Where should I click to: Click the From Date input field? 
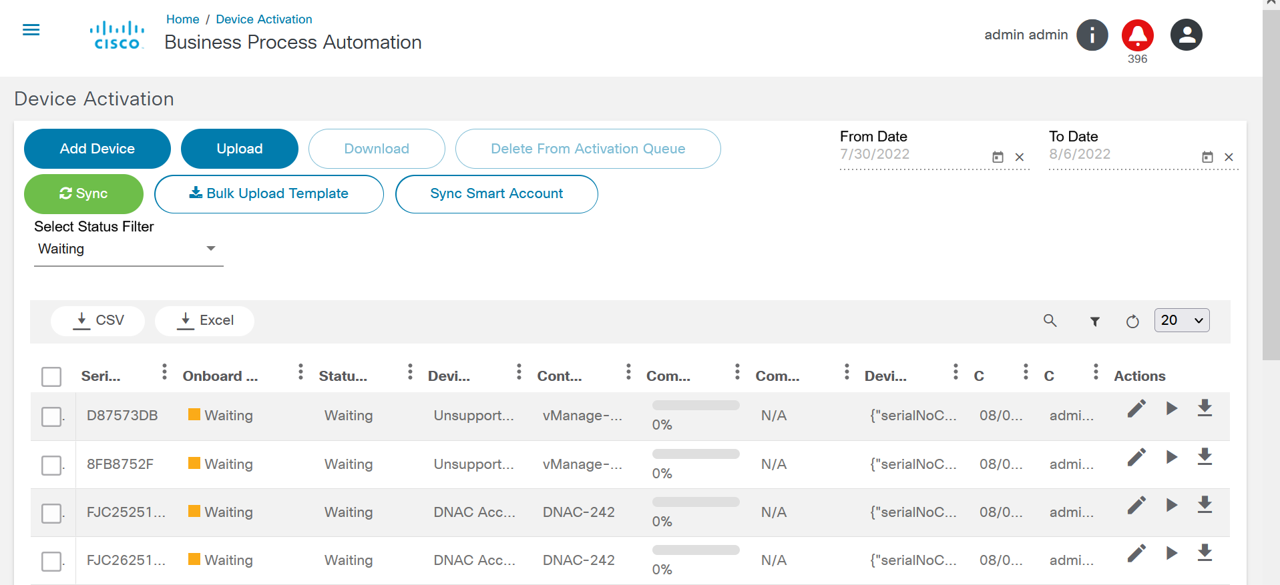[x=912, y=155]
